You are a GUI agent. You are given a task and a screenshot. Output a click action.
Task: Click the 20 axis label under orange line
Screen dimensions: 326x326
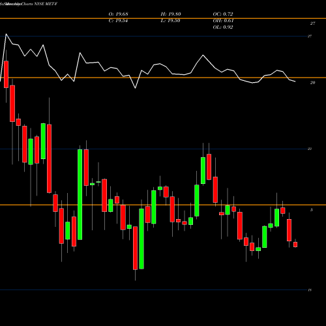312,83
